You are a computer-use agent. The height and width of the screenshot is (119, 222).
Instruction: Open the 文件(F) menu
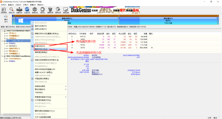pos(4,5)
